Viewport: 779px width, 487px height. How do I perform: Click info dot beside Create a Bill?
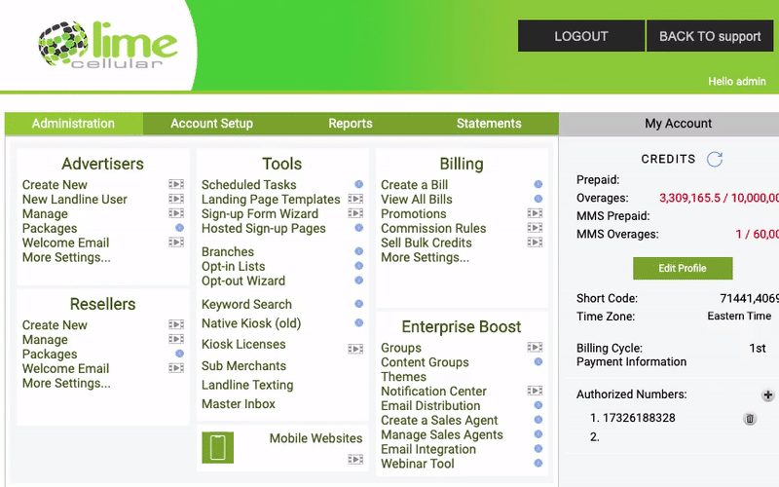click(x=538, y=184)
